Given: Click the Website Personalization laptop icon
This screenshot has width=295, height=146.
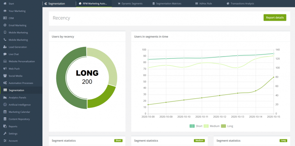Looking at the screenshot, I should pos(5,61).
